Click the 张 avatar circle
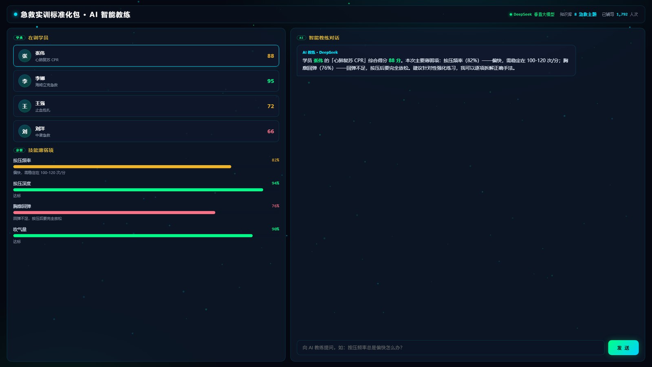This screenshot has height=367, width=652. point(25,56)
